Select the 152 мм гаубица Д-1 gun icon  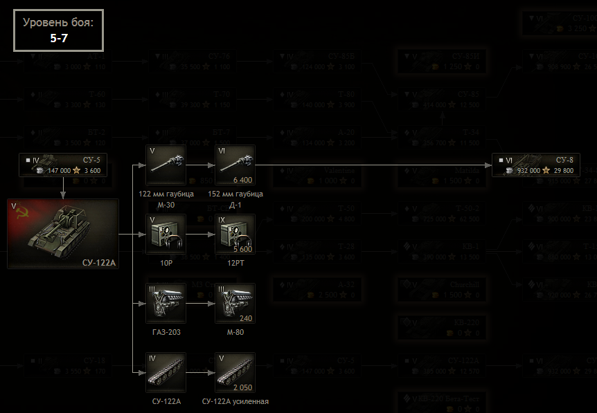(235, 165)
